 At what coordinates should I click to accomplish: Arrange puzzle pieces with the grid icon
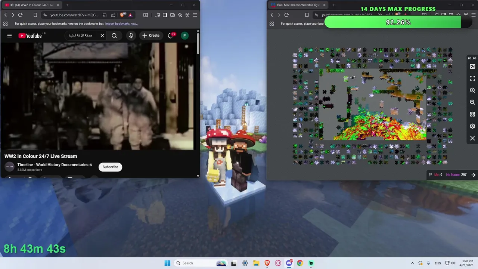pyautogui.click(x=472, y=114)
